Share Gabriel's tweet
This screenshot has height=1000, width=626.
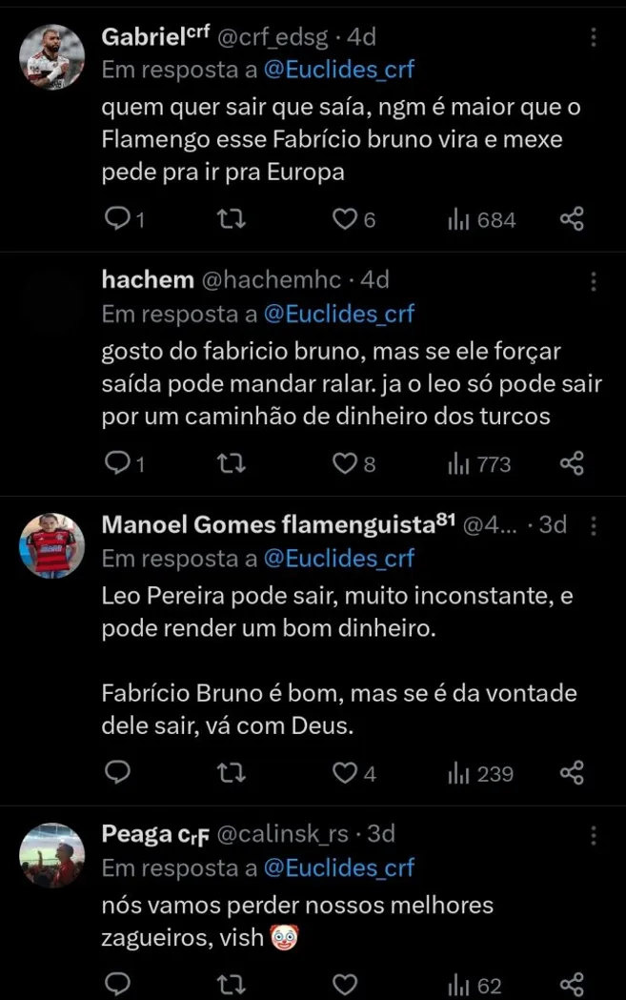pyautogui.click(x=572, y=219)
